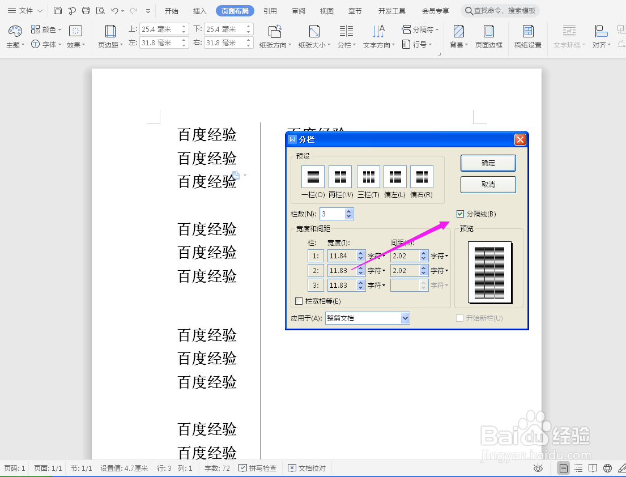Expand the File (文件) menu
626x477 pixels.
point(25,11)
